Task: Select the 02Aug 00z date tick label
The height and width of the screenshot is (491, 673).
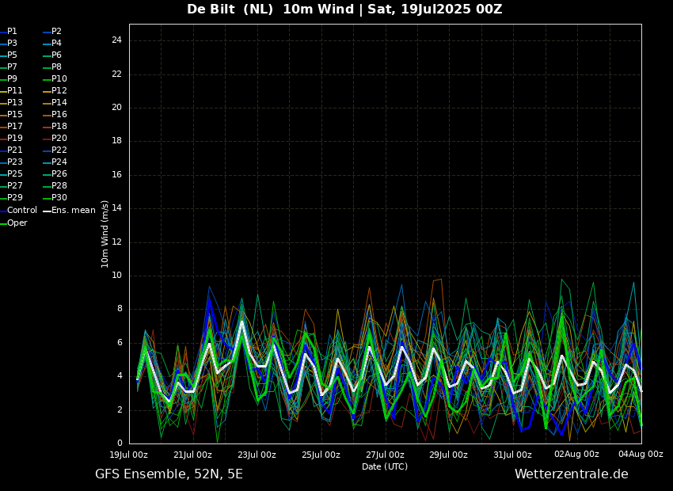Action: 576,455
